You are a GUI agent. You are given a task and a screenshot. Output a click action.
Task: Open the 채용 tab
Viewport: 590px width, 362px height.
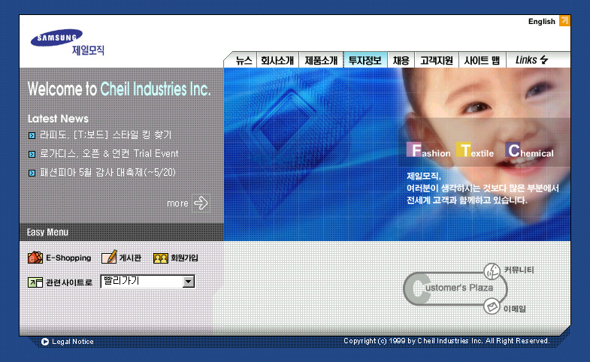401,60
